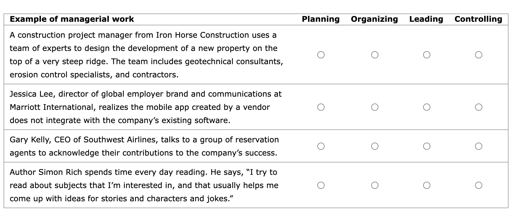This screenshot has height=212, width=519.
Task: Select Leading for the Jessica Lee Marriott example
Action: pos(426,107)
